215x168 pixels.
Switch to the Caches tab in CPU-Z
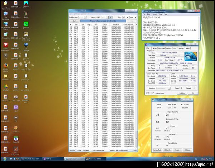point(154,48)
